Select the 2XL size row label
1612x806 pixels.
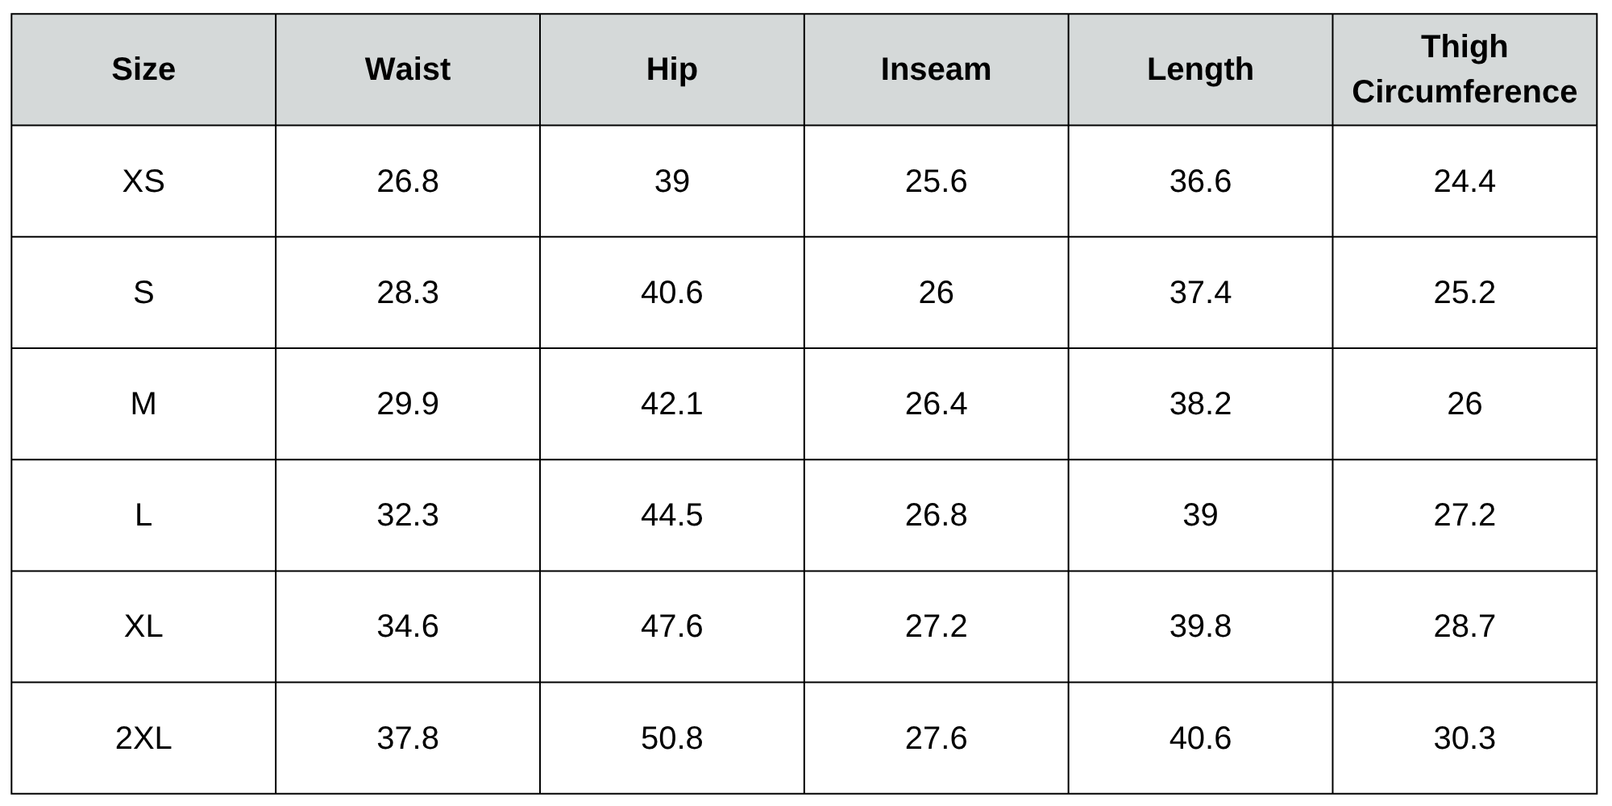143,738
